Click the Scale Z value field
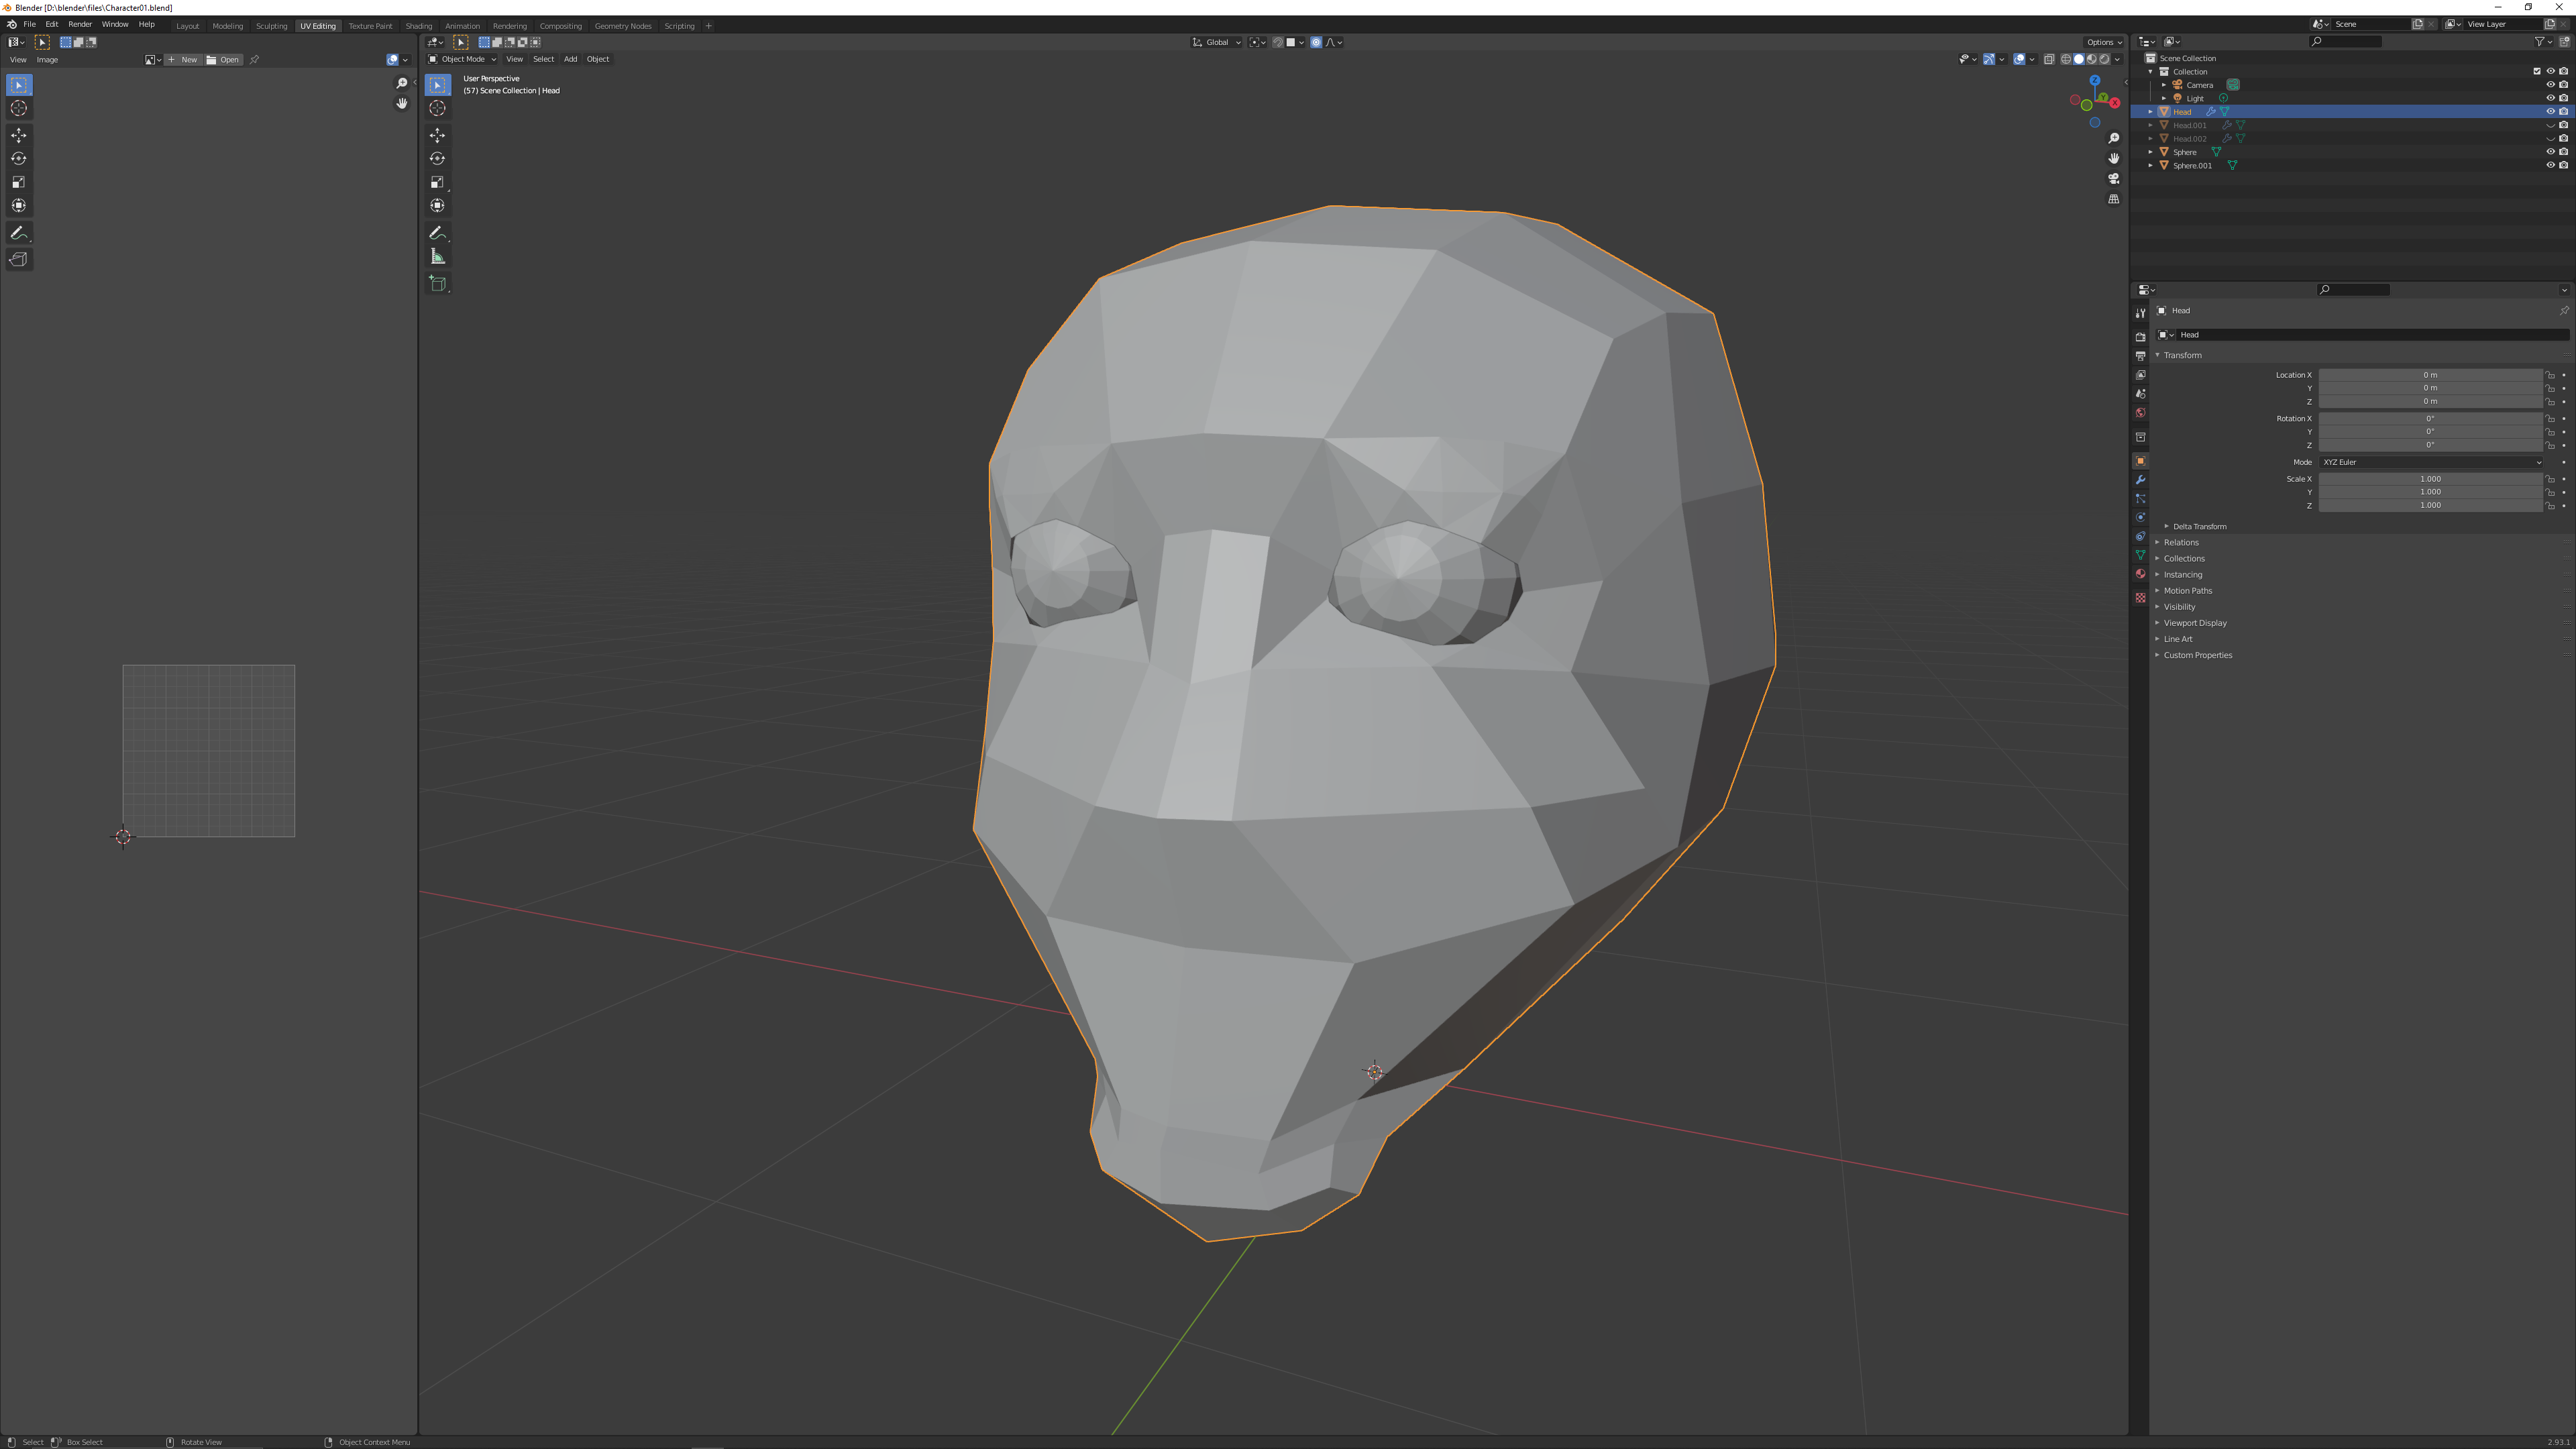 click(2430, 506)
